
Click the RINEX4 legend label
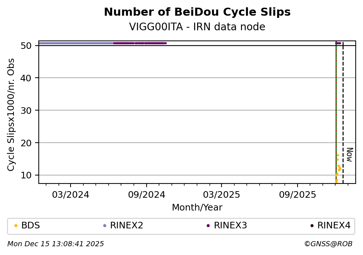coord(334,226)
